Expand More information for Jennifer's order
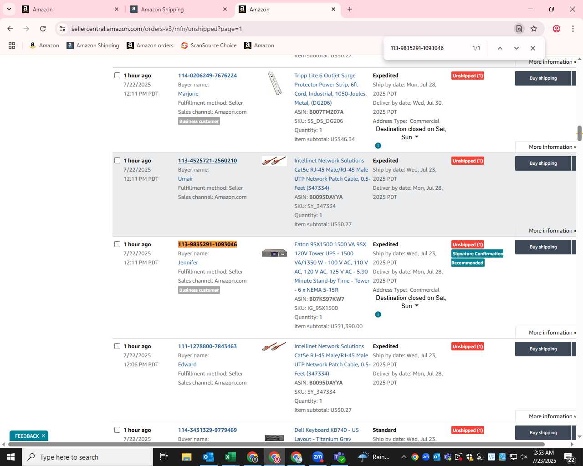This screenshot has height=466, width=583. [x=552, y=333]
